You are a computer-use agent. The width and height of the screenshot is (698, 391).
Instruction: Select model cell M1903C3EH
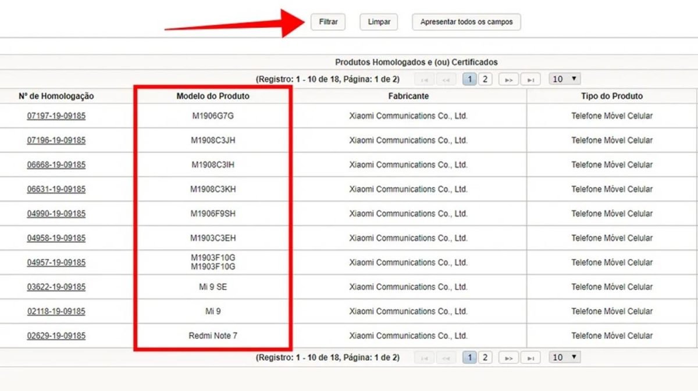(213, 238)
